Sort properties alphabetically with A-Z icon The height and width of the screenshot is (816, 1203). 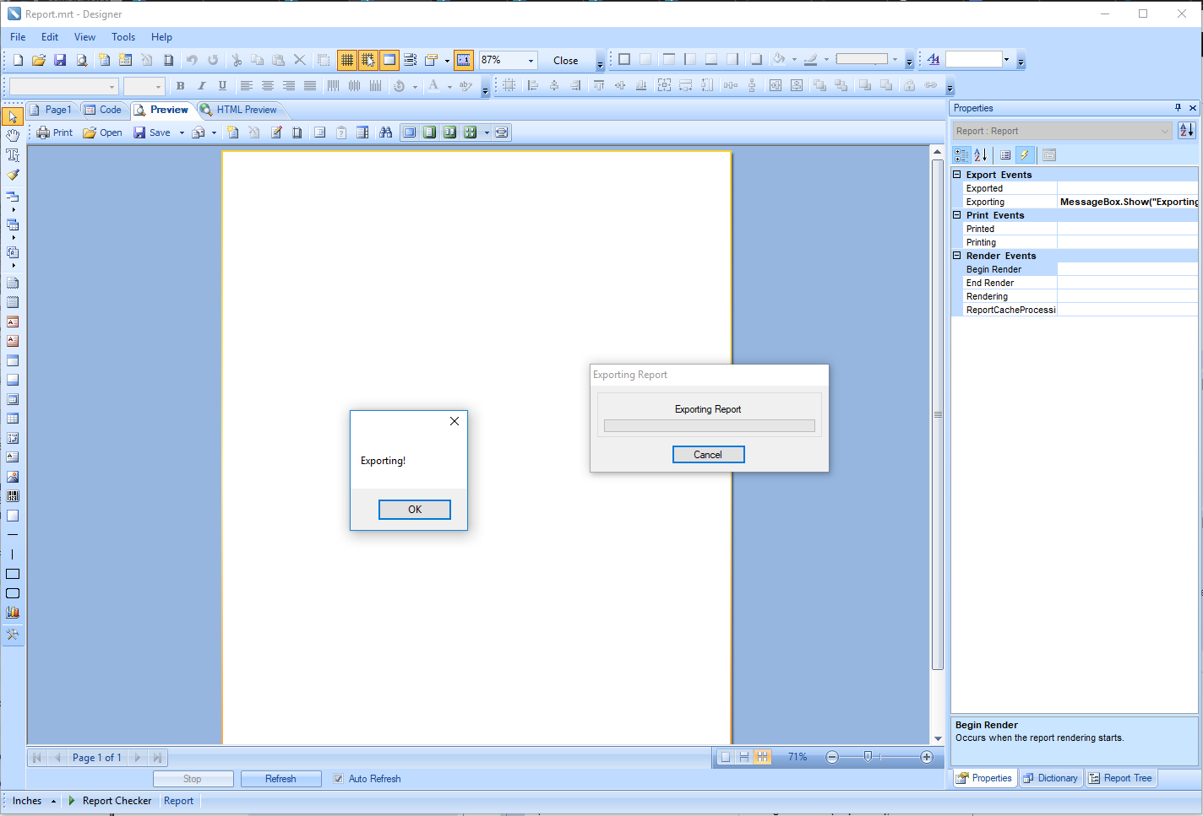coord(981,155)
